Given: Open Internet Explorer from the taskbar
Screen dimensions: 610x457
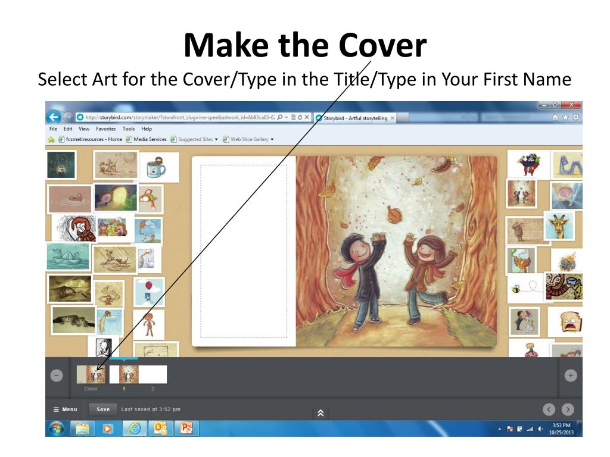Looking at the screenshot, I should (x=135, y=428).
